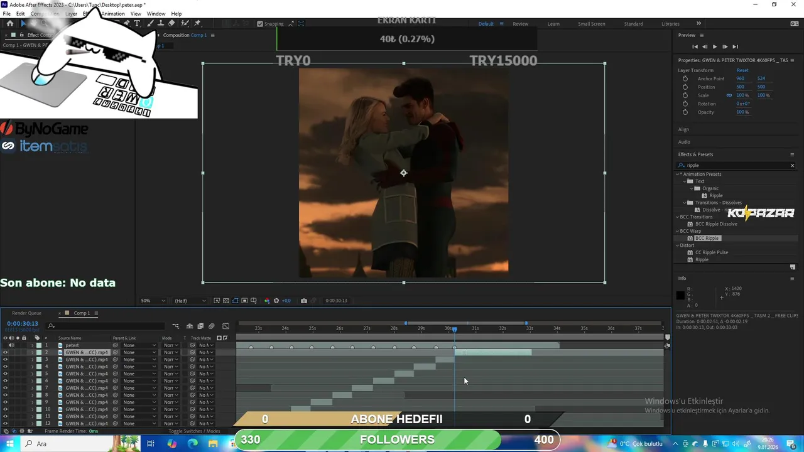Hide layer 5 video with eye icon

5,374
